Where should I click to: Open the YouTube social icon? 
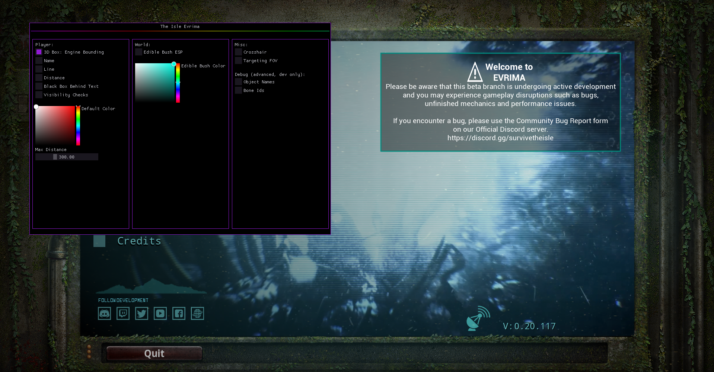click(160, 314)
